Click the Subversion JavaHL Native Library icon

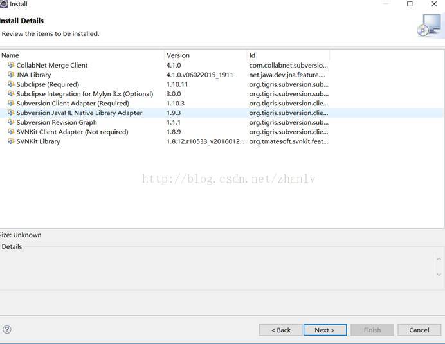(11, 113)
